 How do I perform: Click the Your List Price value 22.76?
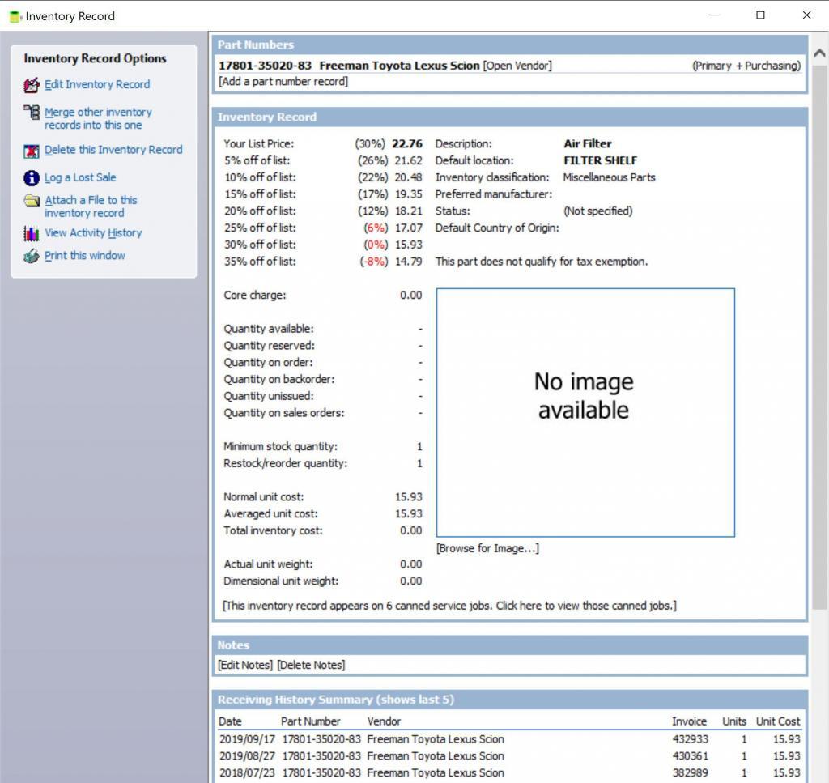pyautogui.click(x=407, y=144)
